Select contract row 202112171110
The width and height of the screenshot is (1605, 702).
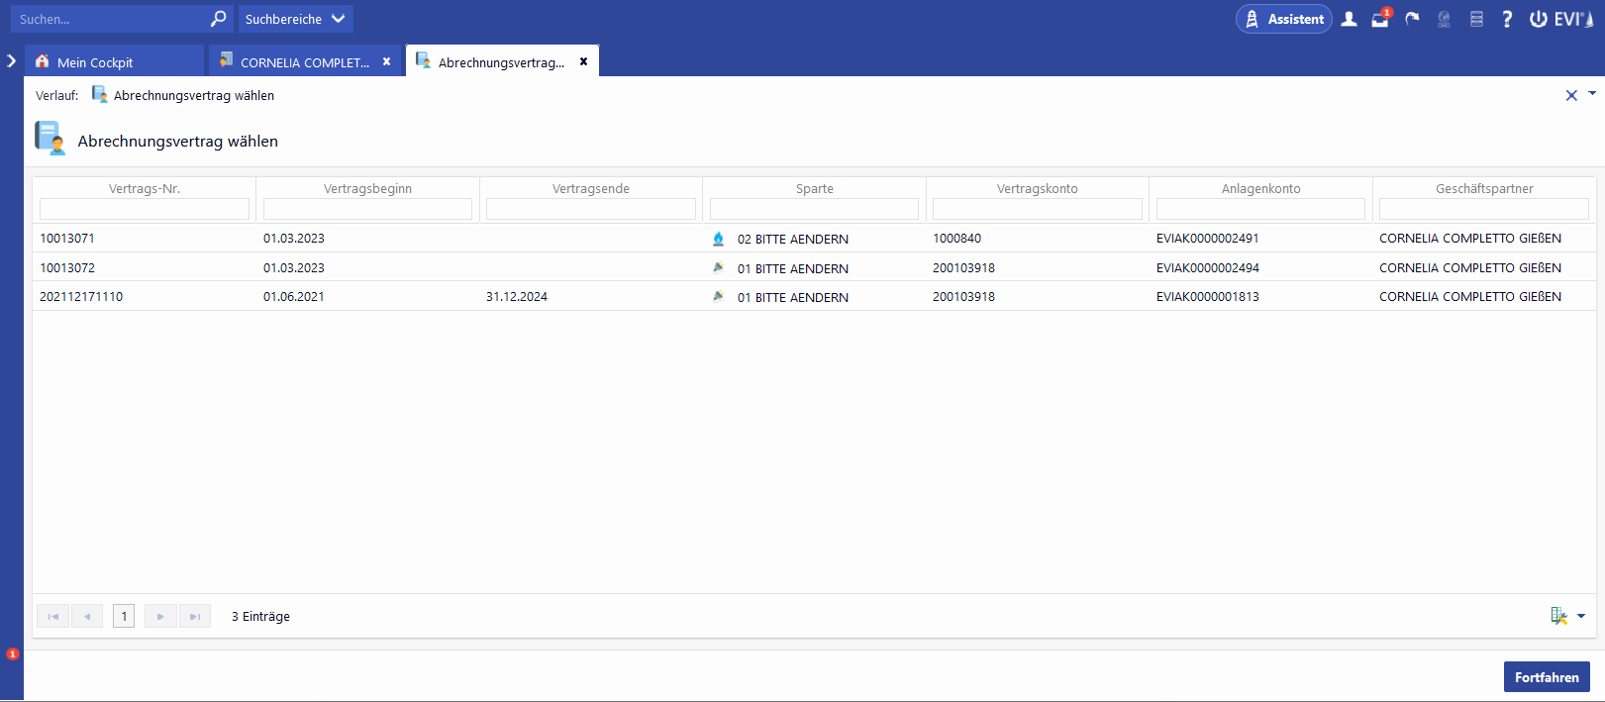coord(81,297)
